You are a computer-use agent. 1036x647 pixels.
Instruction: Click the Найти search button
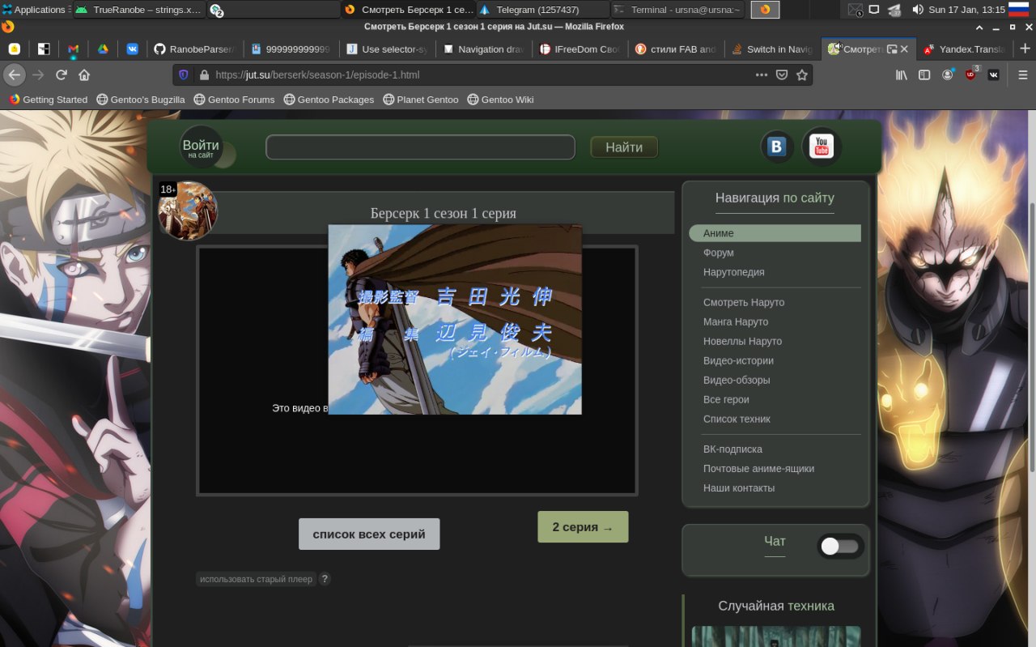pyautogui.click(x=624, y=147)
